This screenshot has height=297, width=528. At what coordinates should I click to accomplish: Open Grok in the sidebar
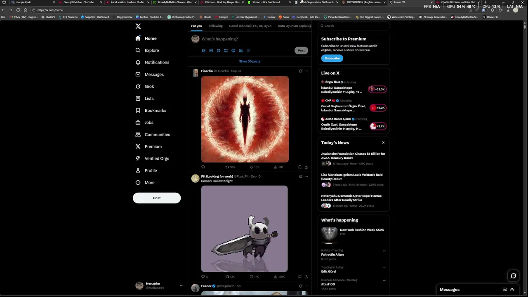coord(145,86)
